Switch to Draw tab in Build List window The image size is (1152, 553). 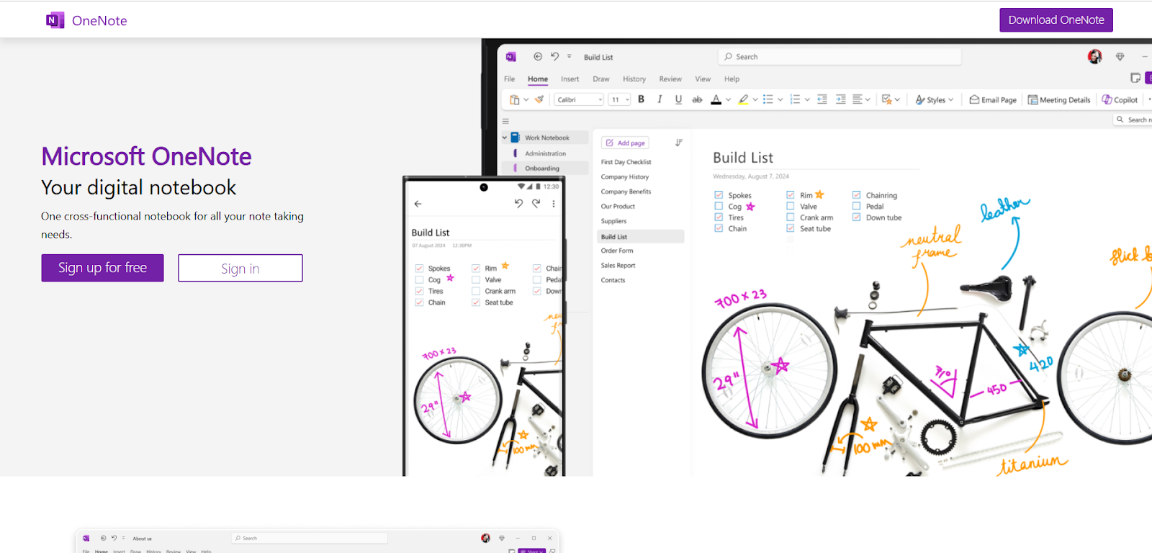(x=601, y=79)
